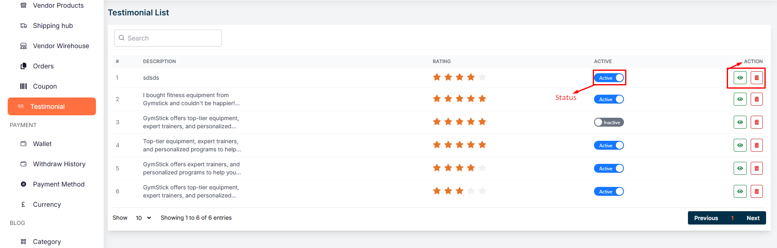Enable the Inactive switch in row 3
This screenshot has height=248, width=777.
tap(609, 122)
